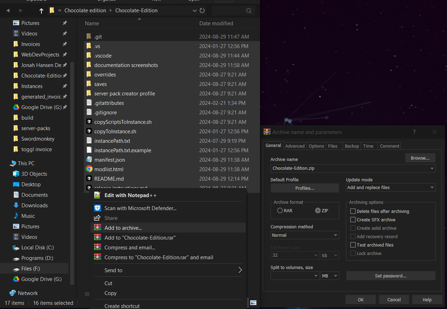Click the copyScriptsToInstance.sh file icon
This screenshot has height=309, width=447.
click(89, 122)
